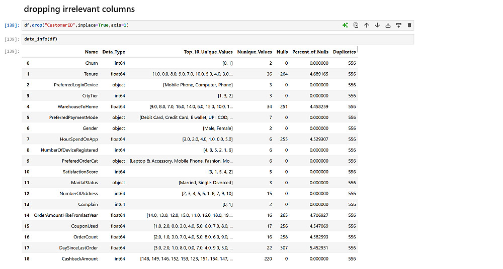Select the PreferredPaymentMode name cell
The height and width of the screenshot is (269, 503).
(73, 117)
